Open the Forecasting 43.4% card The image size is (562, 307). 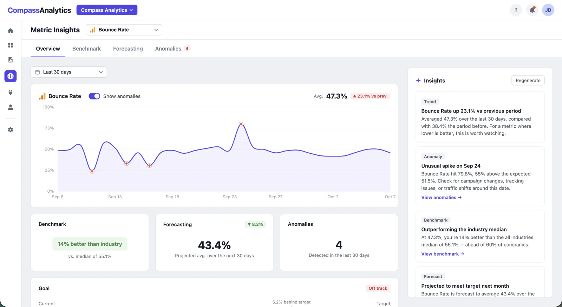(x=214, y=243)
